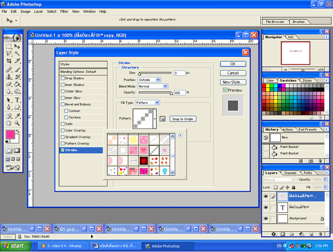Screen dimensions: 333x252
Task: Open the pattern picker arrow
Action: click(155, 119)
